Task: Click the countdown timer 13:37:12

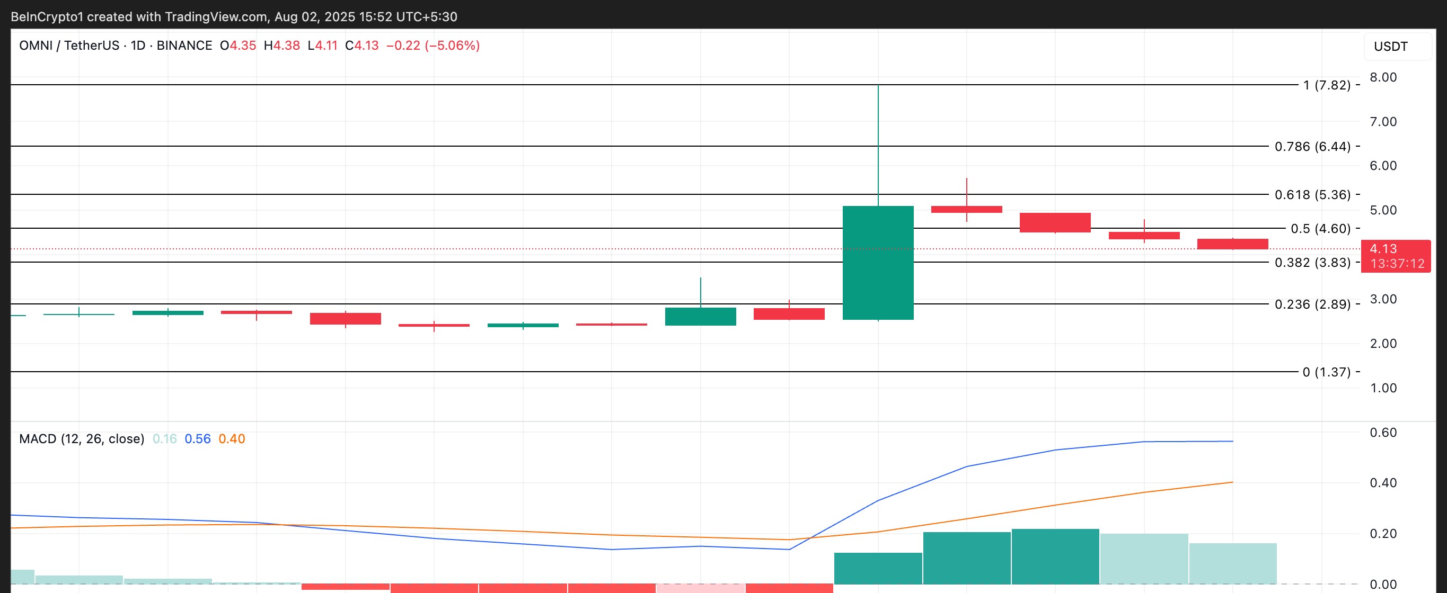Action: [x=1397, y=264]
